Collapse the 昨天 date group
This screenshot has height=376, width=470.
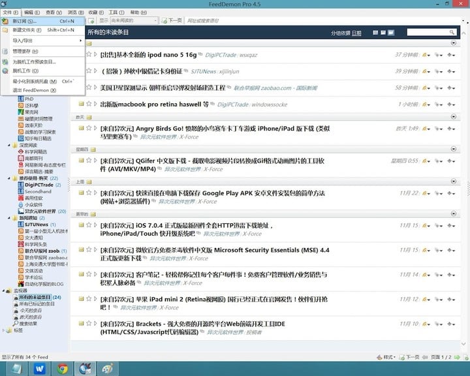[x=454, y=117]
